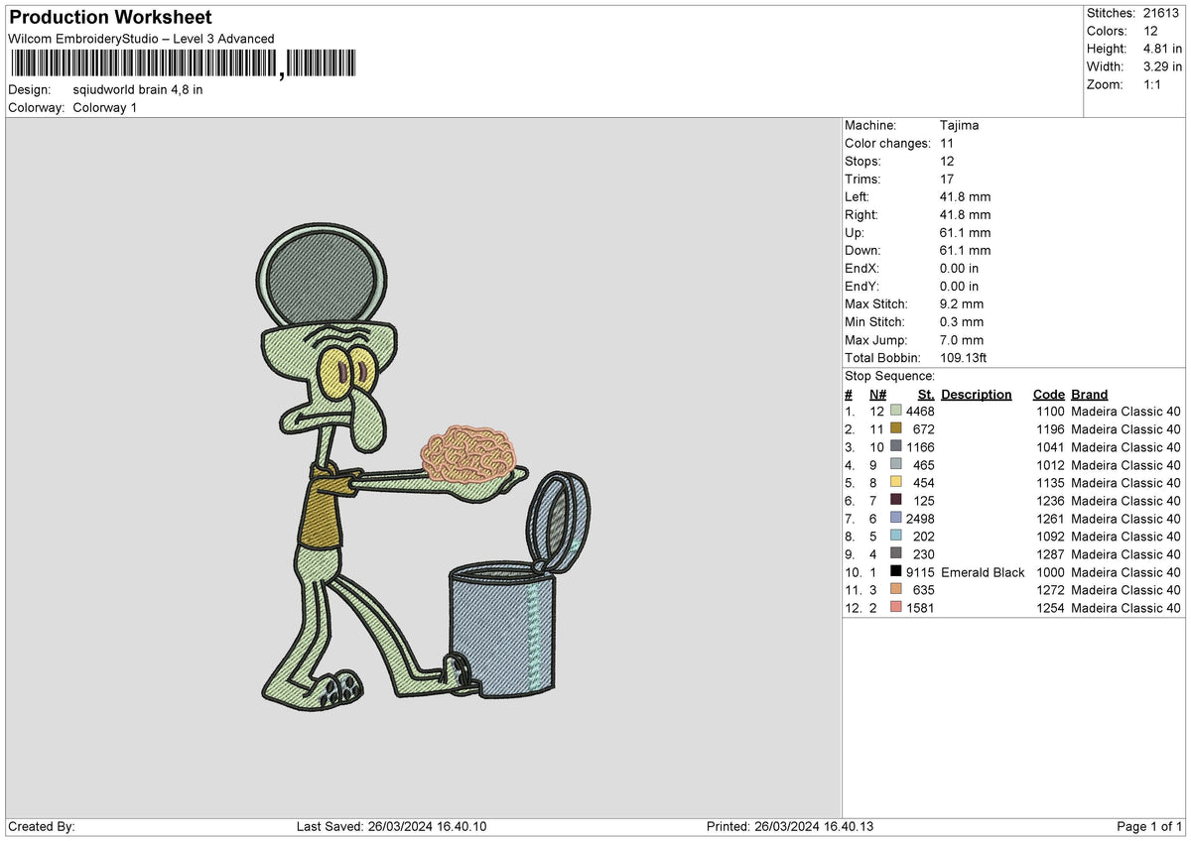Select the dark gray swatch for code 1287
Image resolution: width=1191 pixels, height=841 pixels.
point(894,553)
